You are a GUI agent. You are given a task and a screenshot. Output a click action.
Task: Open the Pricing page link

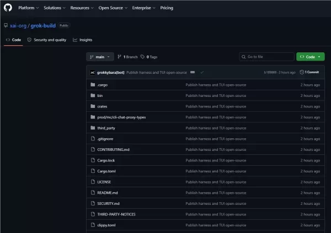(x=167, y=8)
